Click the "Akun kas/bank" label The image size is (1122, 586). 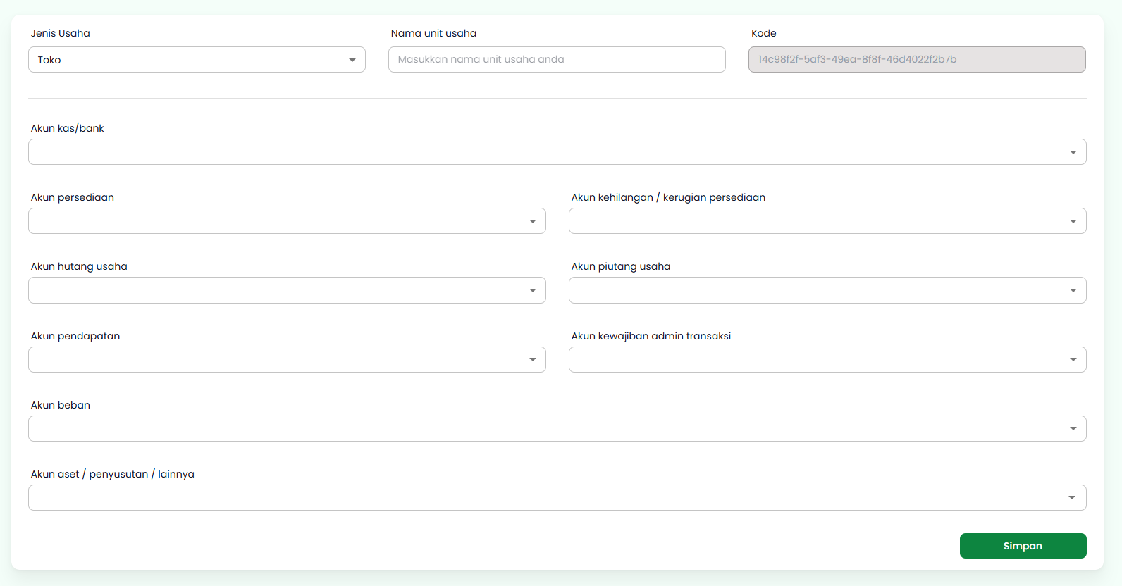68,128
